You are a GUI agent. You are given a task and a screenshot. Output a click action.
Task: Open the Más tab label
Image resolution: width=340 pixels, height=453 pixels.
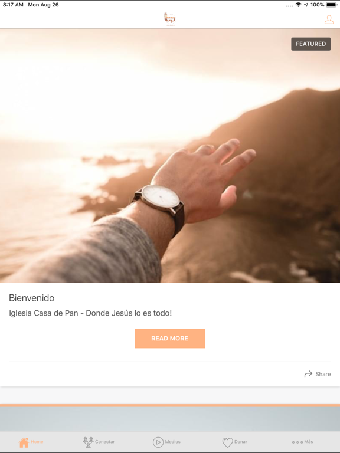(309, 442)
